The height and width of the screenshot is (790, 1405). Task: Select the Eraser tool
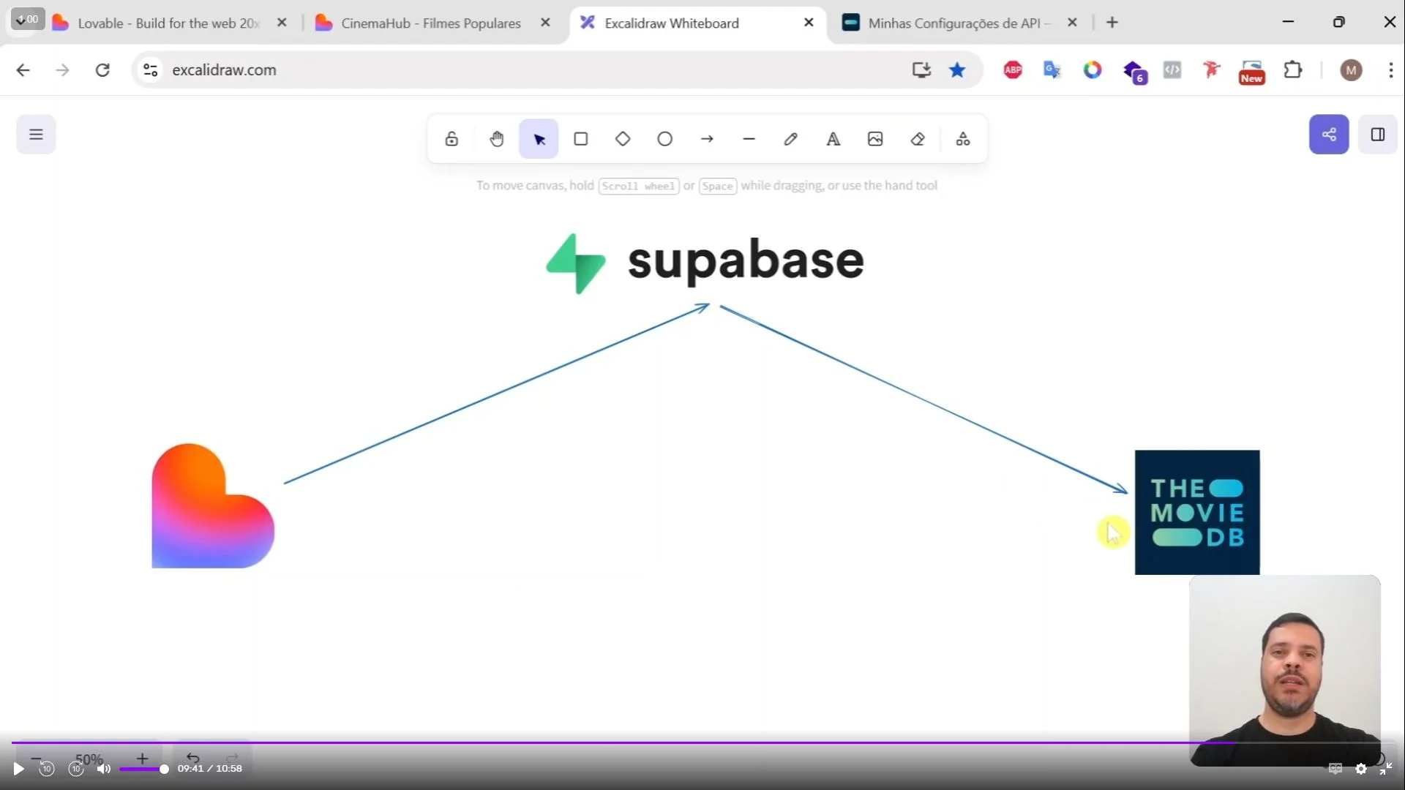click(918, 139)
